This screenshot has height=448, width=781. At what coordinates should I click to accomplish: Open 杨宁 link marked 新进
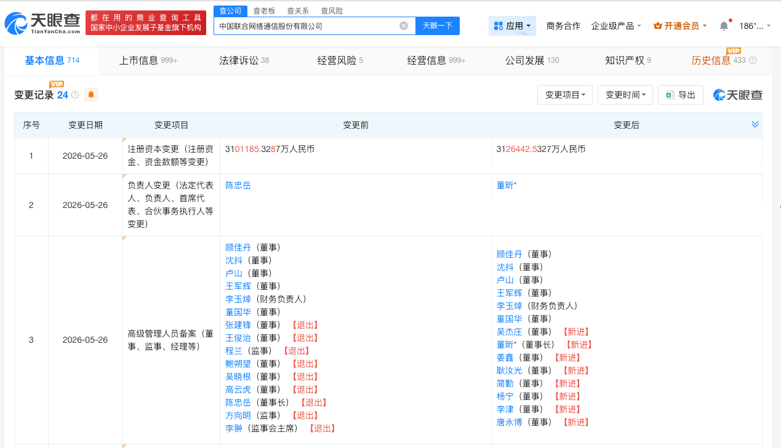click(x=505, y=396)
